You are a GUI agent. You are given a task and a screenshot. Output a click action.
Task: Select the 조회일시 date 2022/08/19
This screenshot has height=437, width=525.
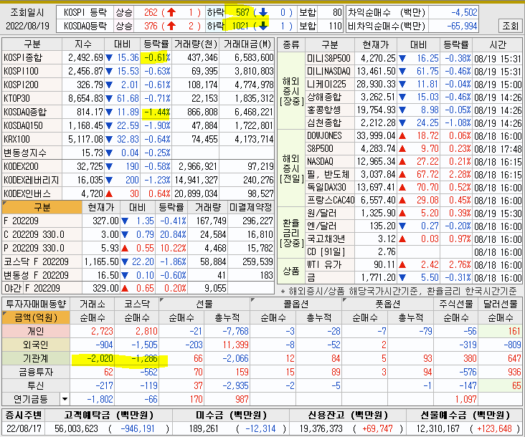coord(27,26)
